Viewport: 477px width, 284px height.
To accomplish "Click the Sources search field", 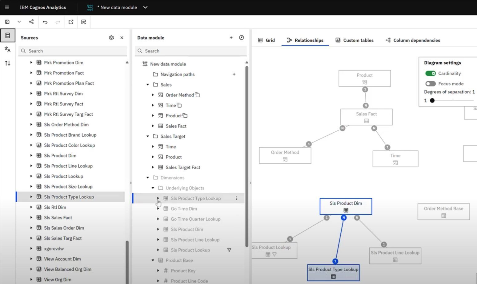I will 72,51.
